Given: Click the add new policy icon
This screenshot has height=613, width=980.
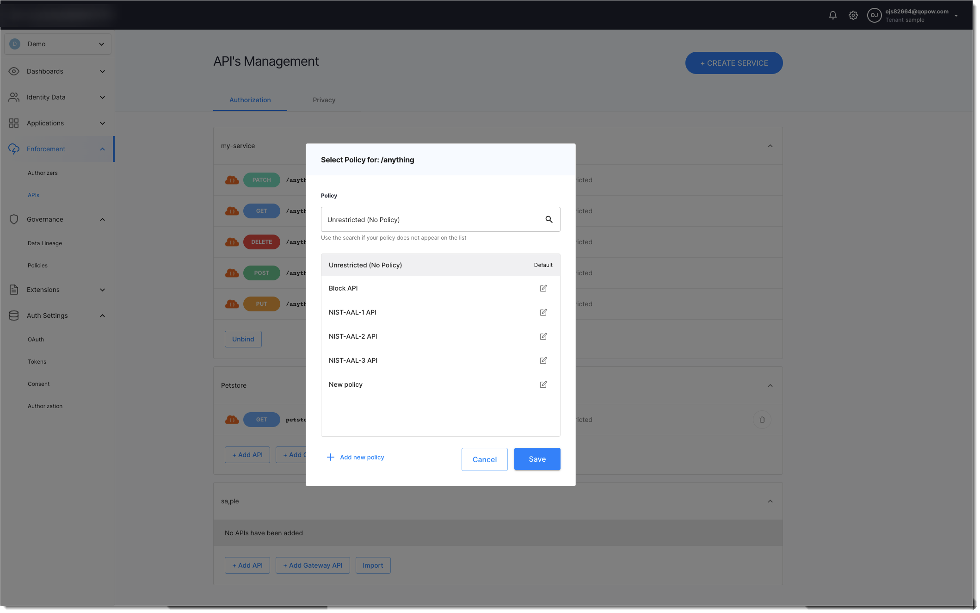Looking at the screenshot, I should click(330, 457).
